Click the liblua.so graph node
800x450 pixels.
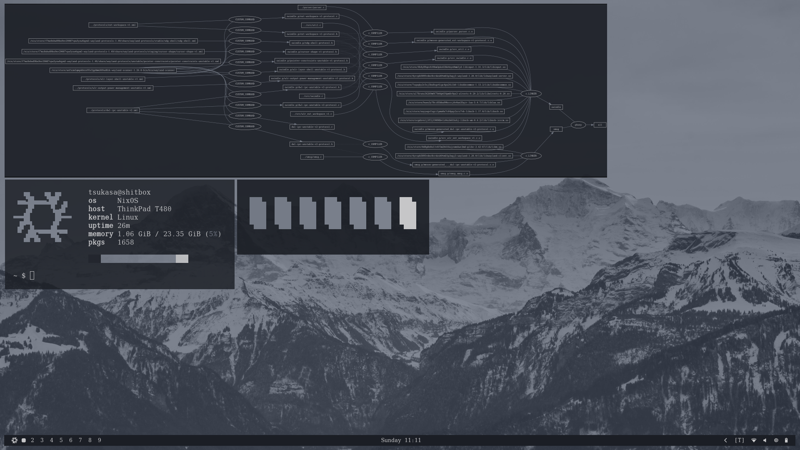tap(454, 102)
